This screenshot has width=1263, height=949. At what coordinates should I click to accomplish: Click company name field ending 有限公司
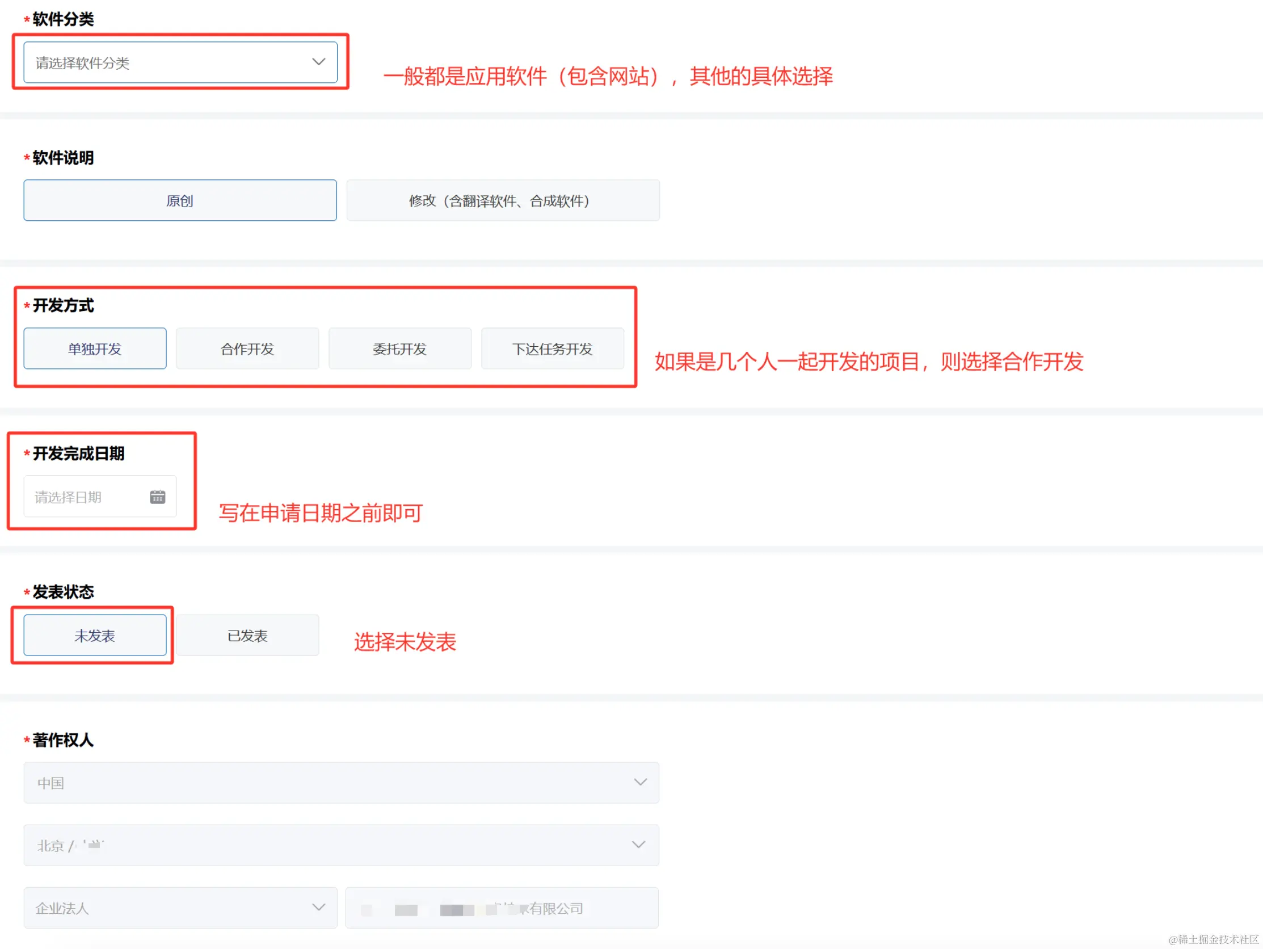click(x=502, y=908)
